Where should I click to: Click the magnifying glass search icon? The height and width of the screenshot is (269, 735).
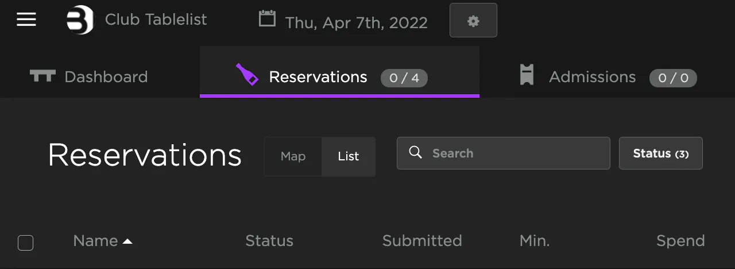[x=416, y=152]
